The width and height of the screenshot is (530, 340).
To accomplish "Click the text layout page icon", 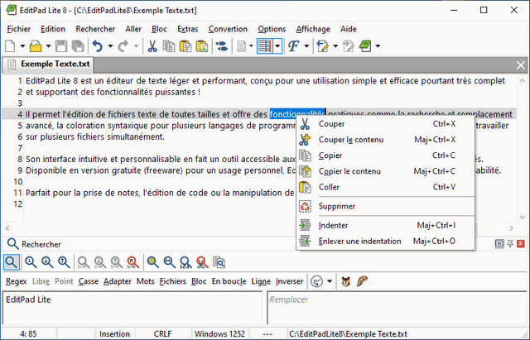I will [x=241, y=46].
